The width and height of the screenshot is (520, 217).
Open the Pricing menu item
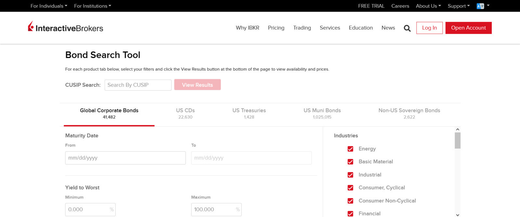276,28
